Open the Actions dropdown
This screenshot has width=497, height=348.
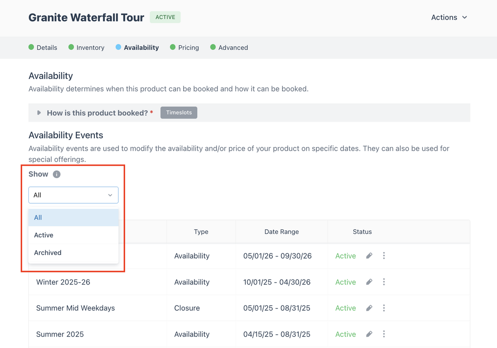pyautogui.click(x=449, y=17)
